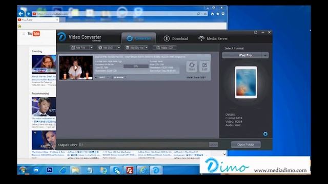Open Photoshop from the taskbar
328x184 pixels.
point(49,170)
